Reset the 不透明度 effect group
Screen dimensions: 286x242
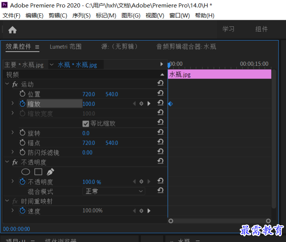[x=160, y=161]
